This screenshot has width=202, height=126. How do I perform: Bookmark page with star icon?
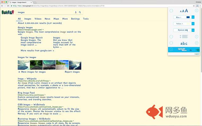tap(194, 6)
